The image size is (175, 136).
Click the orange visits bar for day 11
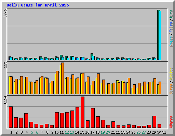pos(63,78)
